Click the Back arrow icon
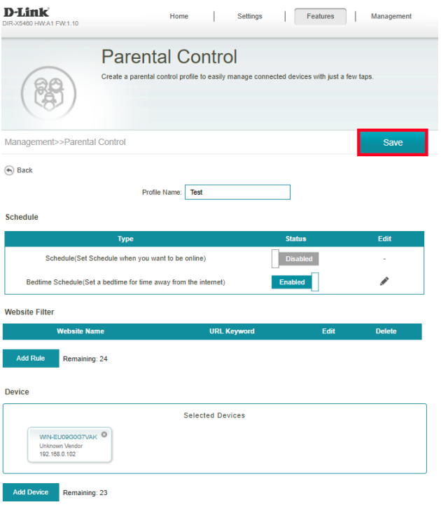This screenshot has width=441, height=514. coord(10,170)
